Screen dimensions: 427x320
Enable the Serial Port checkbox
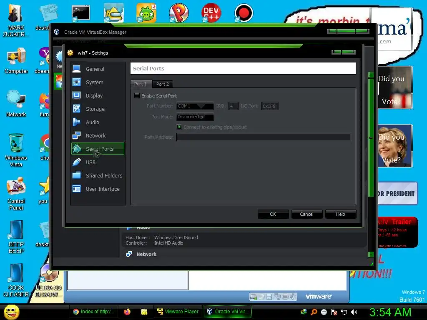(137, 96)
